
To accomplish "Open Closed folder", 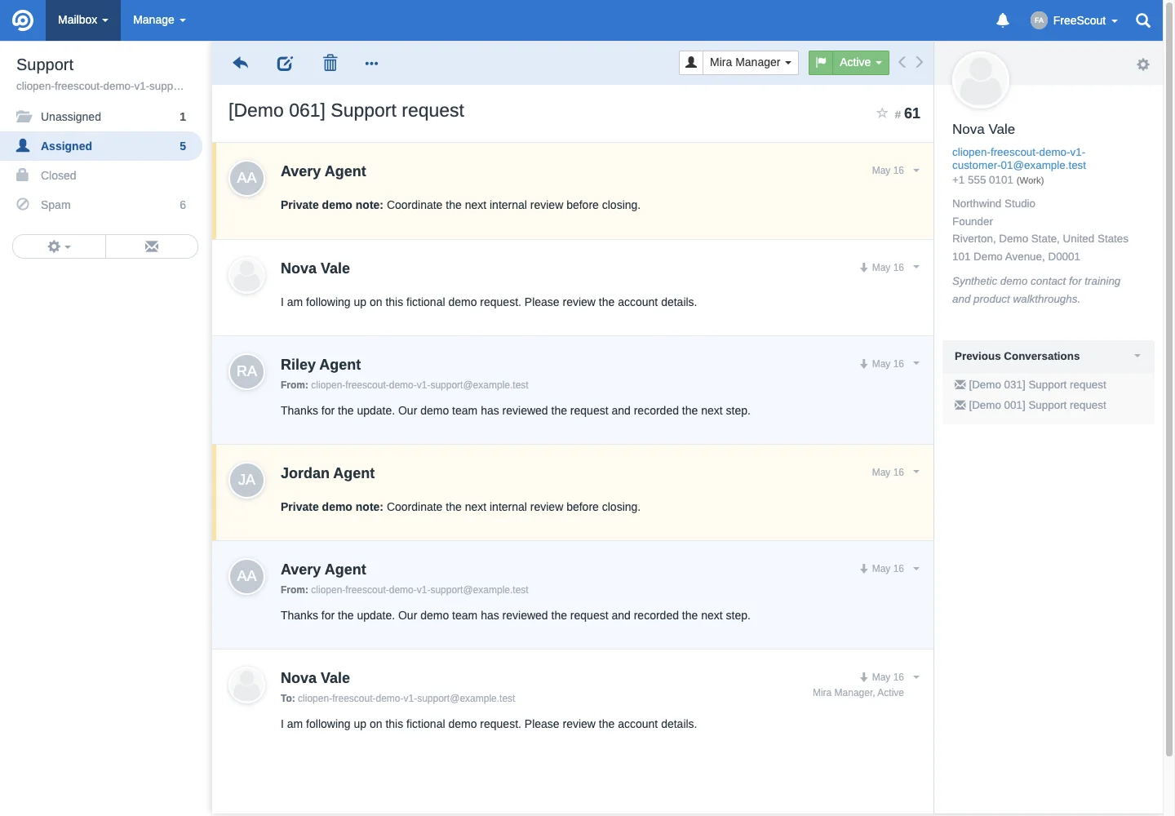I will tap(101, 175).
